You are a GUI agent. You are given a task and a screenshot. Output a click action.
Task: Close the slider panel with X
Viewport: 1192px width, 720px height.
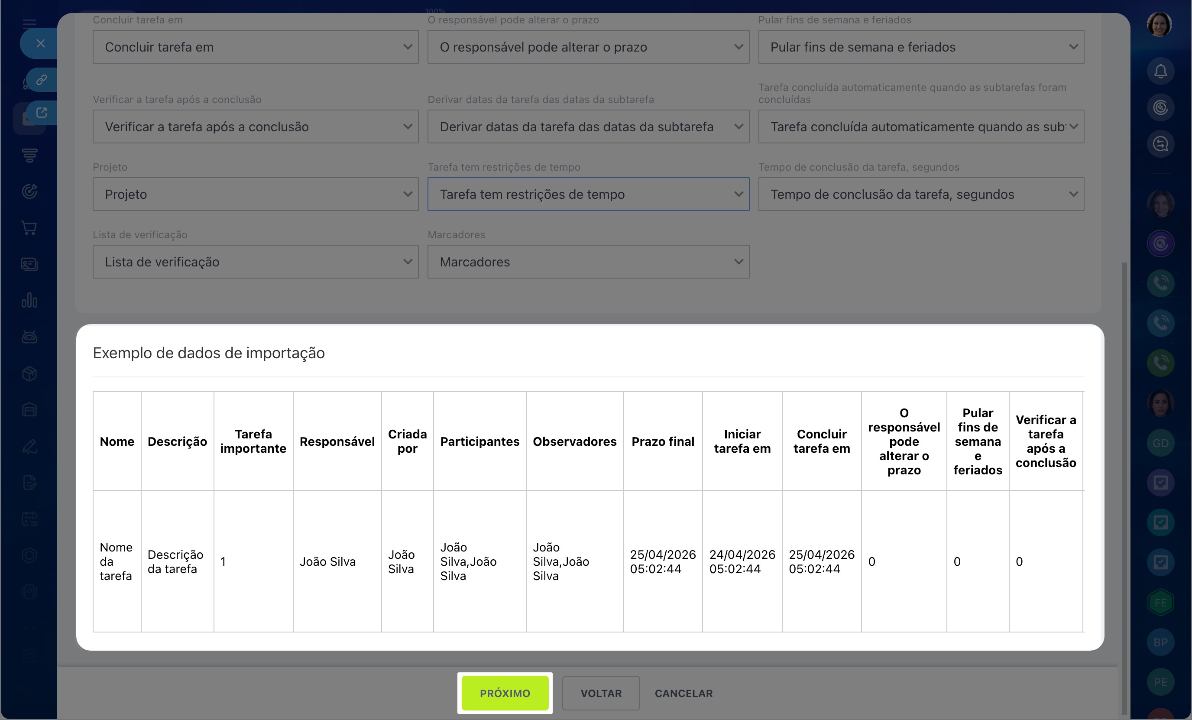(41, 44)
